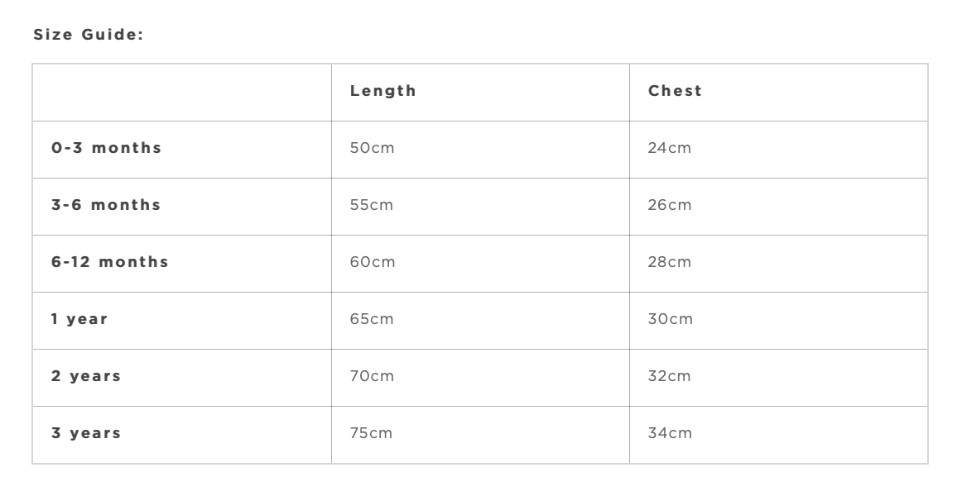
Task: Click the 75cm length value
Action: [372, 433]
